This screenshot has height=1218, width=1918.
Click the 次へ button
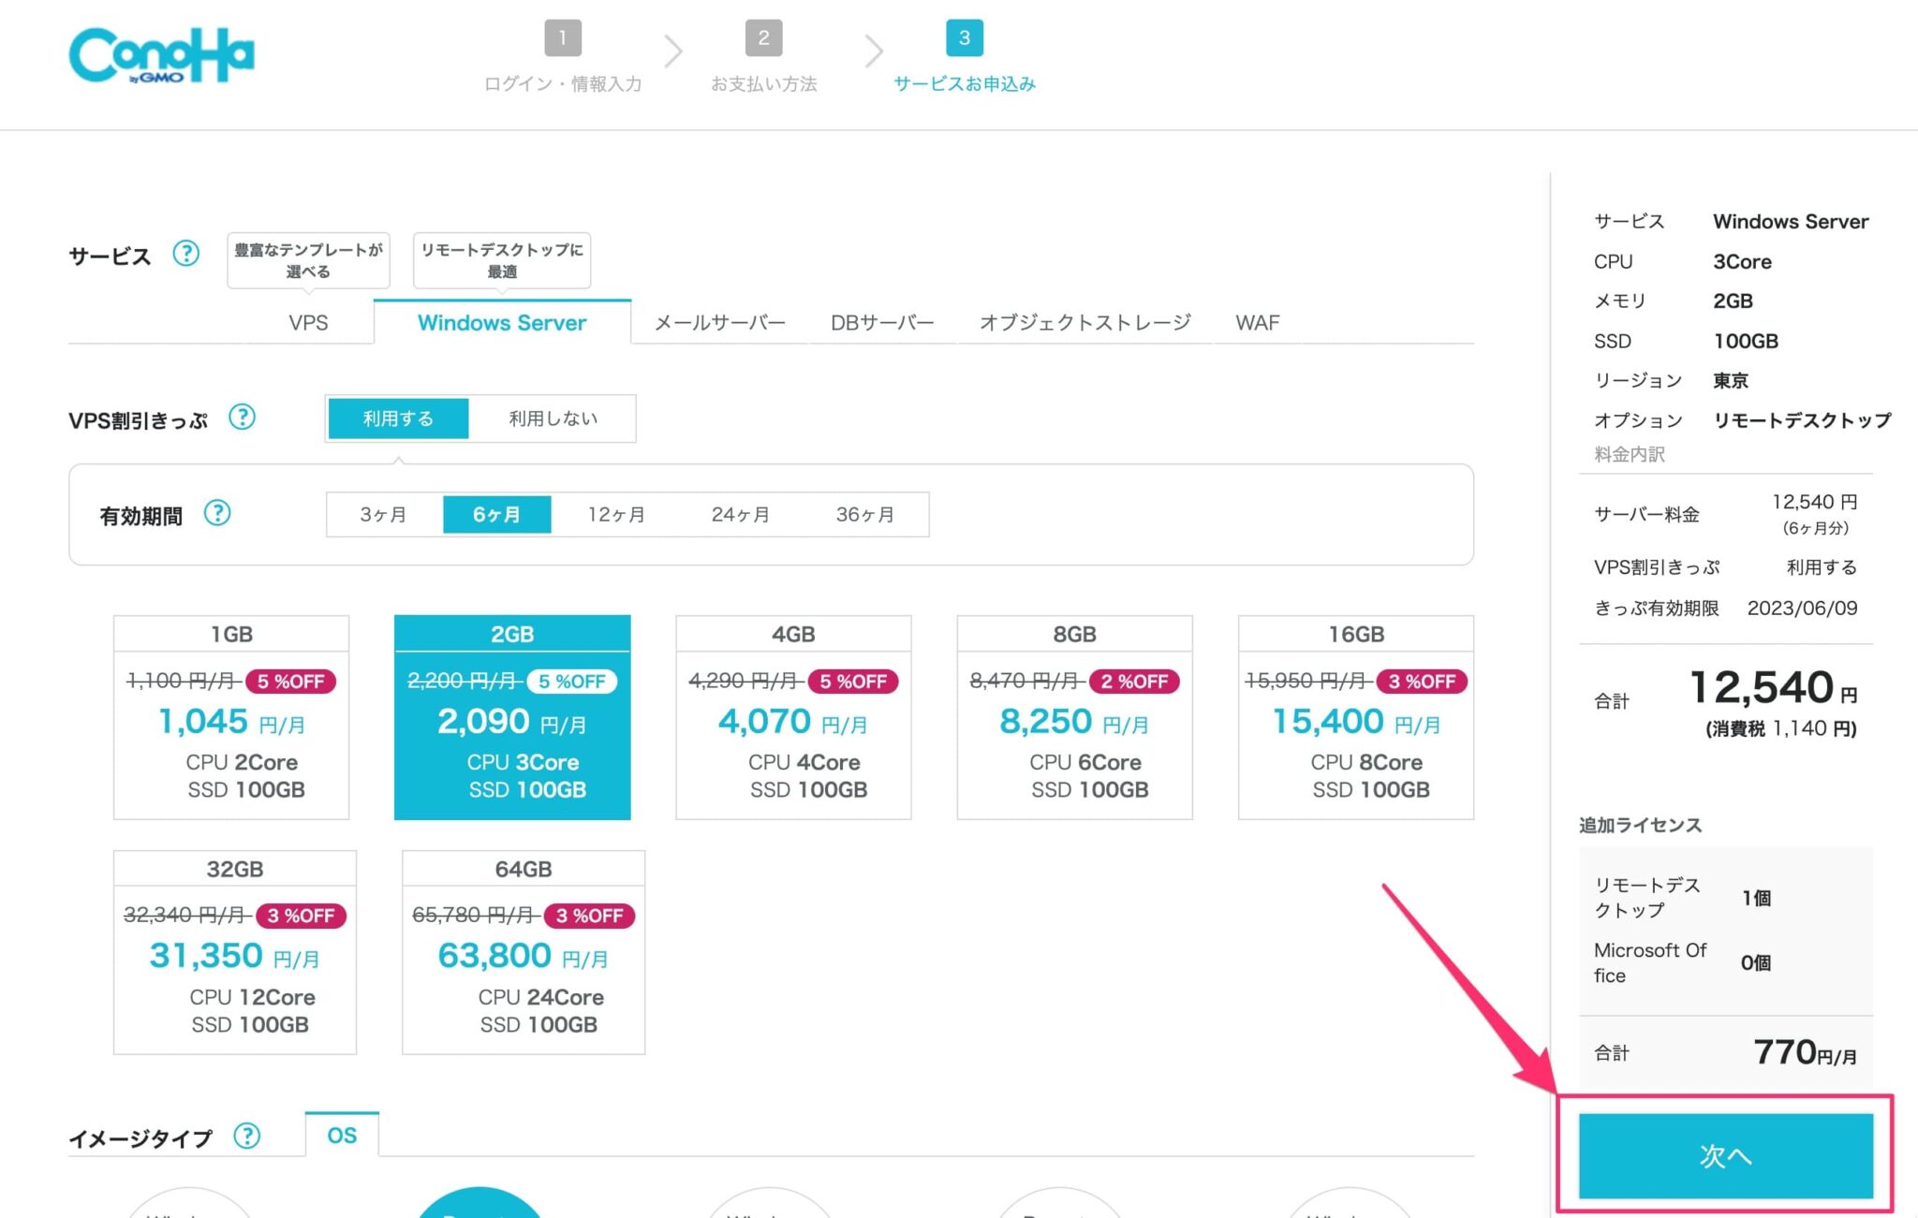[1725, 1155]
